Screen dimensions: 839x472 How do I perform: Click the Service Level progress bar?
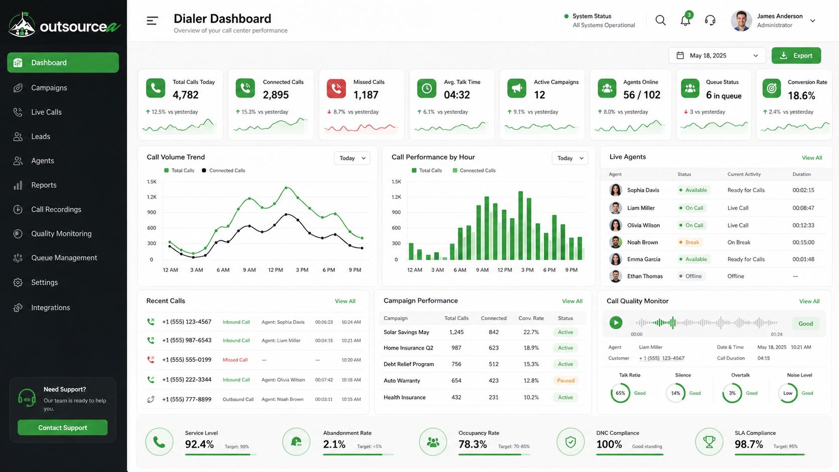pyautogui.click(x=221, y=454)
